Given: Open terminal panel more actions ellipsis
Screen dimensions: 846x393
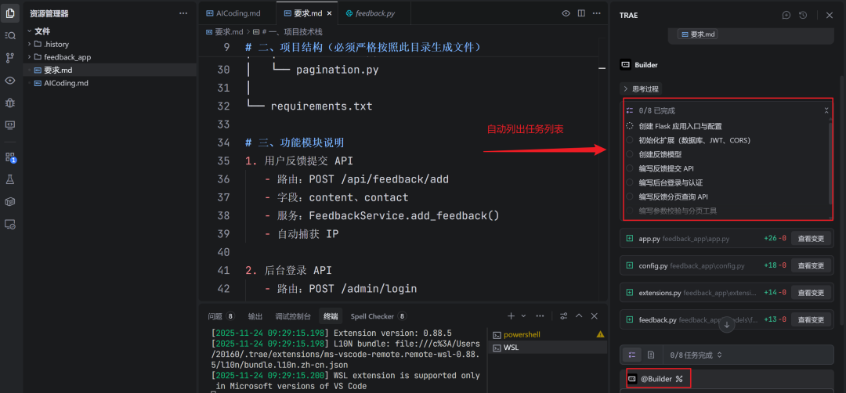Looking at the screenshot, I should [x=540, y=316].
